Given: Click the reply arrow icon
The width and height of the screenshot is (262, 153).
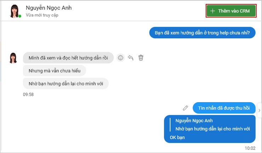Looking at the screenshot, I should point(131,58).
